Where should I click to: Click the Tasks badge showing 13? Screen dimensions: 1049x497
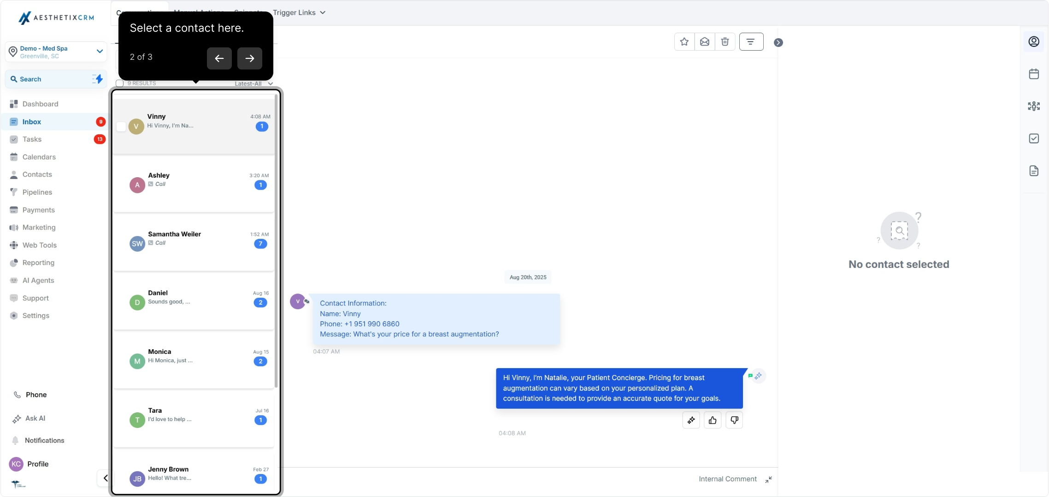click(x=100, y=139)
